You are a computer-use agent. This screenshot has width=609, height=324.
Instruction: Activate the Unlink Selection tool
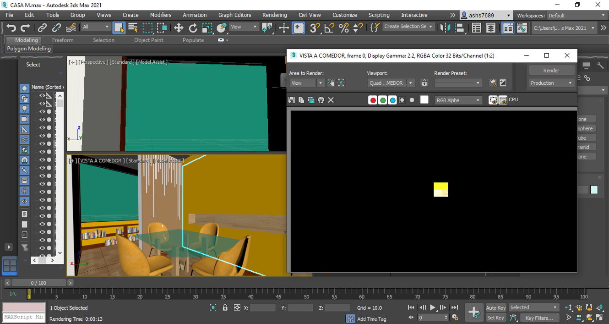coord(57,27)
